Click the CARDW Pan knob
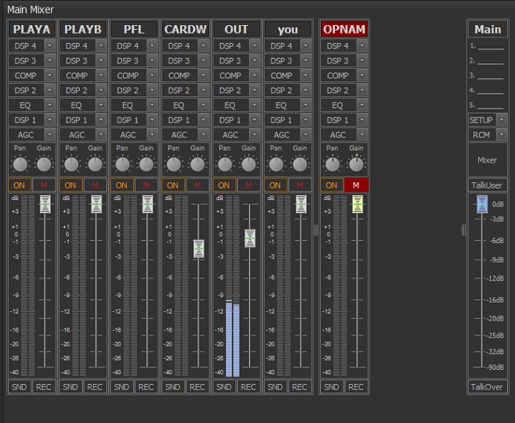Image resolution: width=515 pixels, height=423 pixels. [174, 164]
